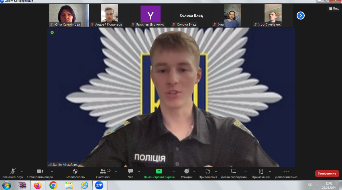
Task: Expand audio options arrow beside microphone
Action: tap(22, 171)
